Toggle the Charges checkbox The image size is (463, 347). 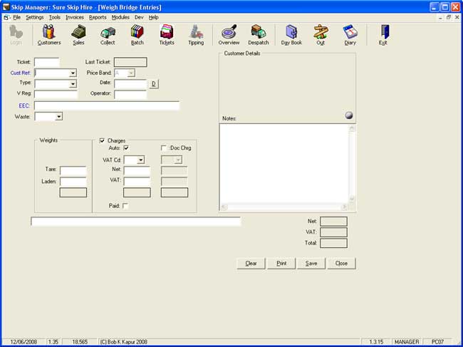(102, 140)
